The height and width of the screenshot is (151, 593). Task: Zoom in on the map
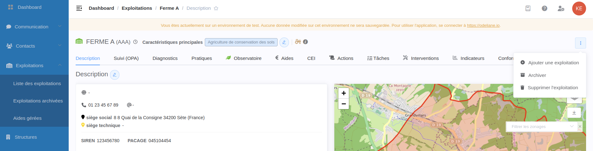(343, 93)
